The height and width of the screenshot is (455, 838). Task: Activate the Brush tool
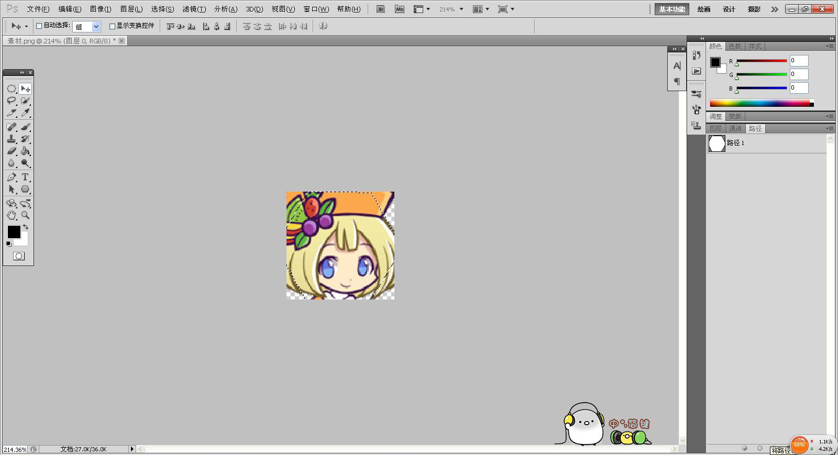pos(25,127)
